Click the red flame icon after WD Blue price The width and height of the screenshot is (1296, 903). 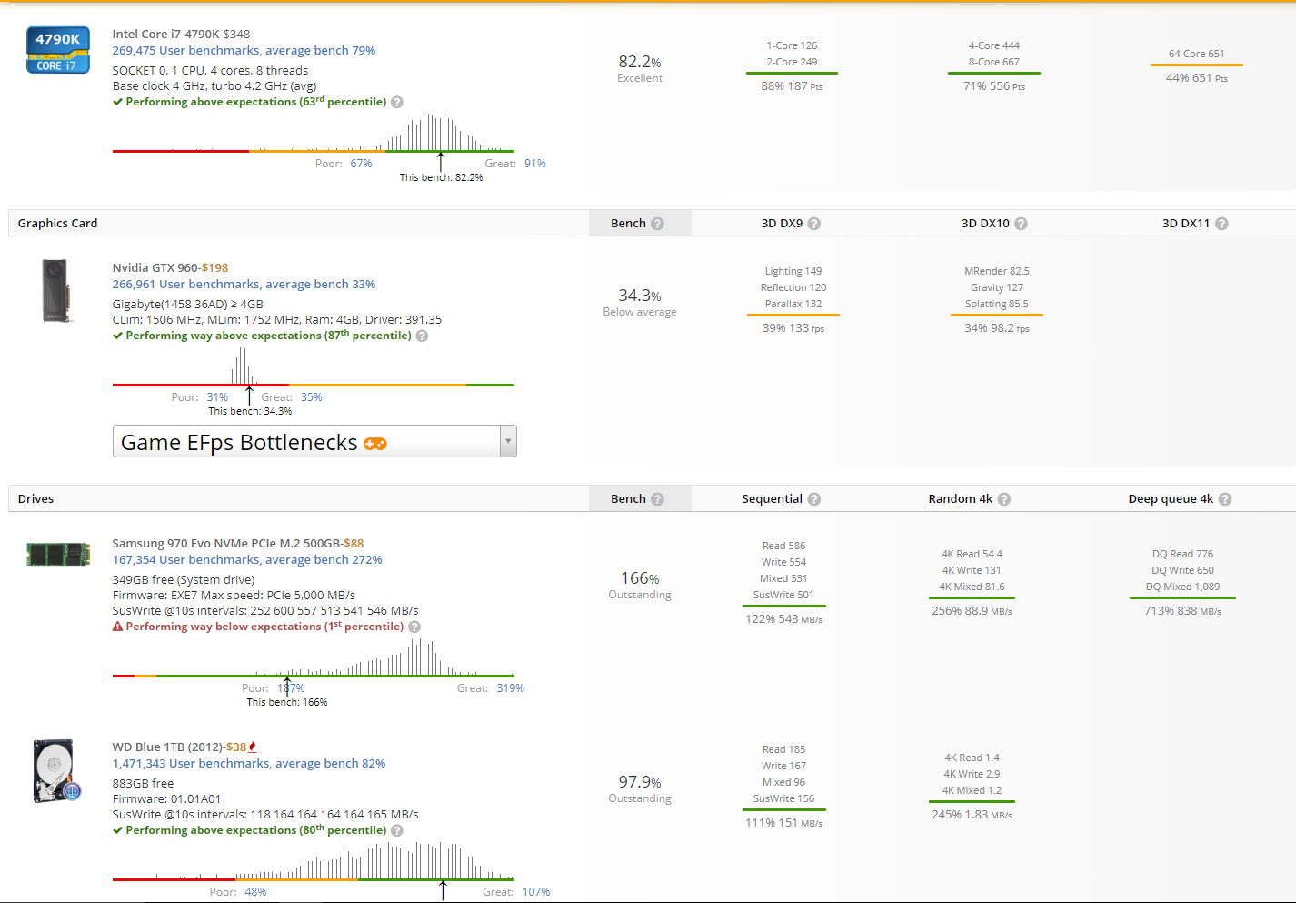(252, 747)
